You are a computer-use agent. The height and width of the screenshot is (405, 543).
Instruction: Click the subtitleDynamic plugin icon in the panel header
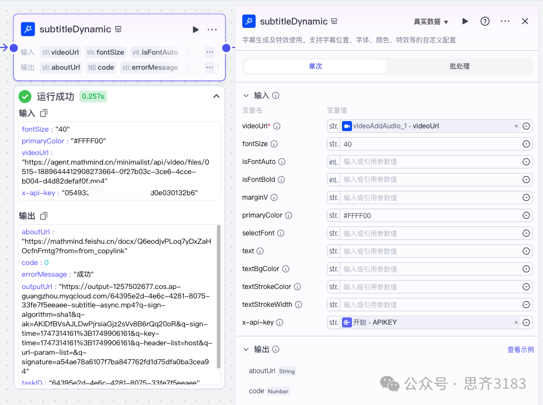pos(249,21)
